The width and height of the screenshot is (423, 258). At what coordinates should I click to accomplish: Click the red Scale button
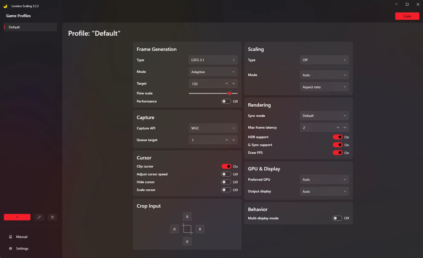coord(407,16)
